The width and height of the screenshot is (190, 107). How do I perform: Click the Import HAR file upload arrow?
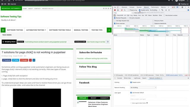tap(166, 10)
